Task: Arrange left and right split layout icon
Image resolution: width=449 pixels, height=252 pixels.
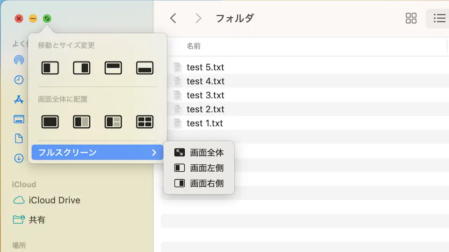Action: (x=81, y=122)
